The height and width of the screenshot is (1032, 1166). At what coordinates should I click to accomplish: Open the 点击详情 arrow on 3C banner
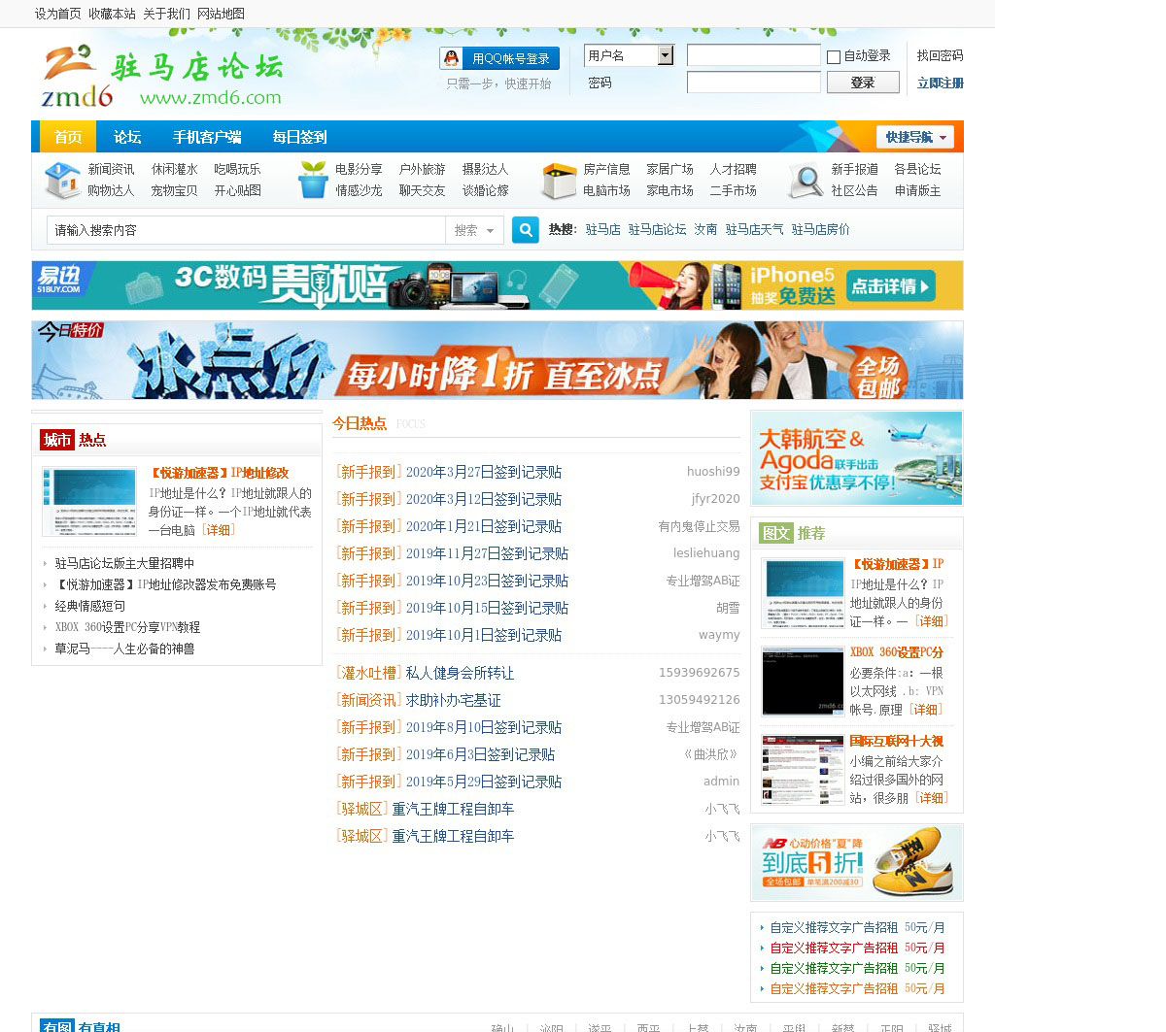pyautogui.click(x=891, y=286)
